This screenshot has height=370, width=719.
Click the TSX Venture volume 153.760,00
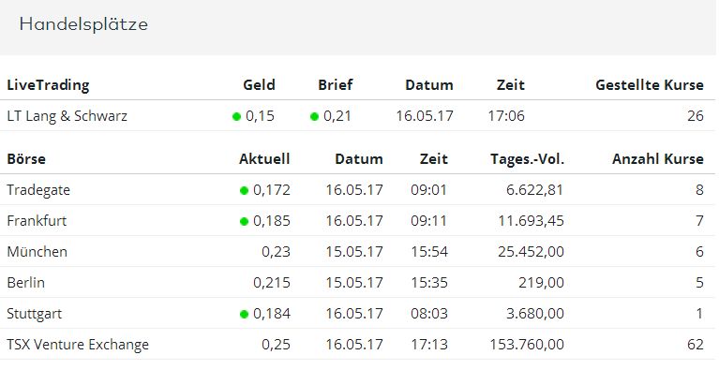click(x=527, y=345)
